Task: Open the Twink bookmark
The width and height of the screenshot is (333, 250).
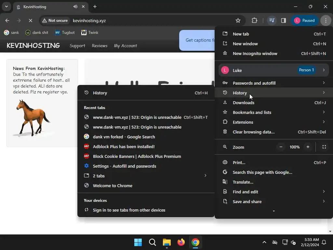Action: [90, 33]
